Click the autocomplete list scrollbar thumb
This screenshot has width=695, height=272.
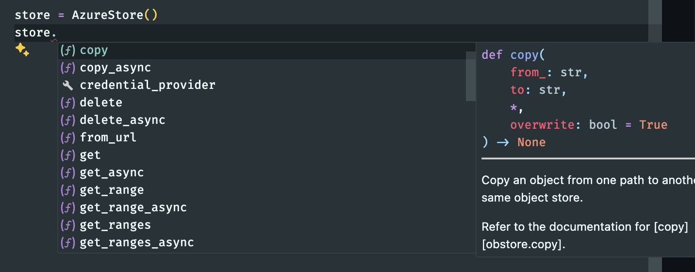470,76
